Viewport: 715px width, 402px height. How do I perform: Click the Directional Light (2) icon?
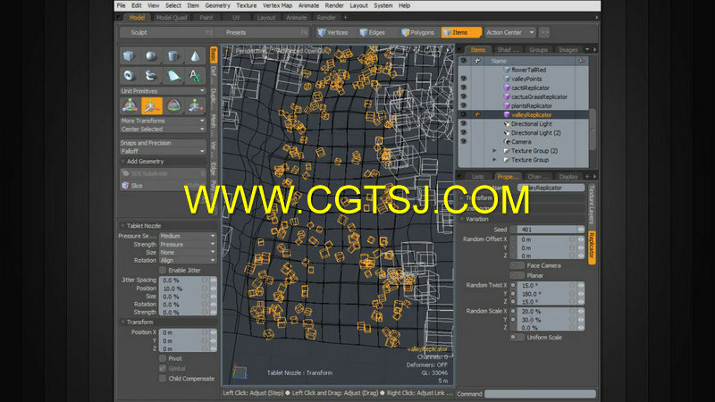coord(507,132)
